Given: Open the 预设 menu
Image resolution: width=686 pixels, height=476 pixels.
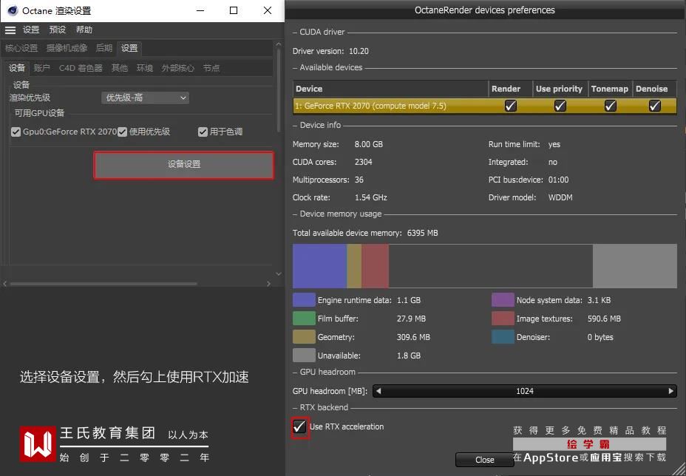Looking at the screenshot, I should point(58,30).
